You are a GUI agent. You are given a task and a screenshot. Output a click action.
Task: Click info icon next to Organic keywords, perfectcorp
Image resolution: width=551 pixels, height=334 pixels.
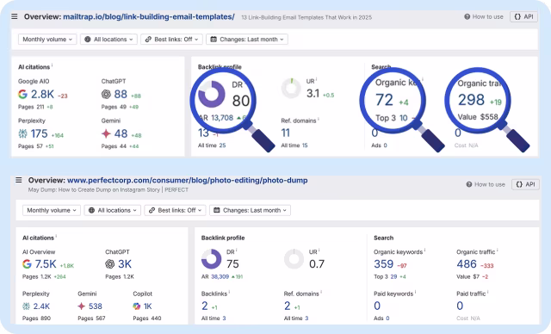tap(424, 250)
